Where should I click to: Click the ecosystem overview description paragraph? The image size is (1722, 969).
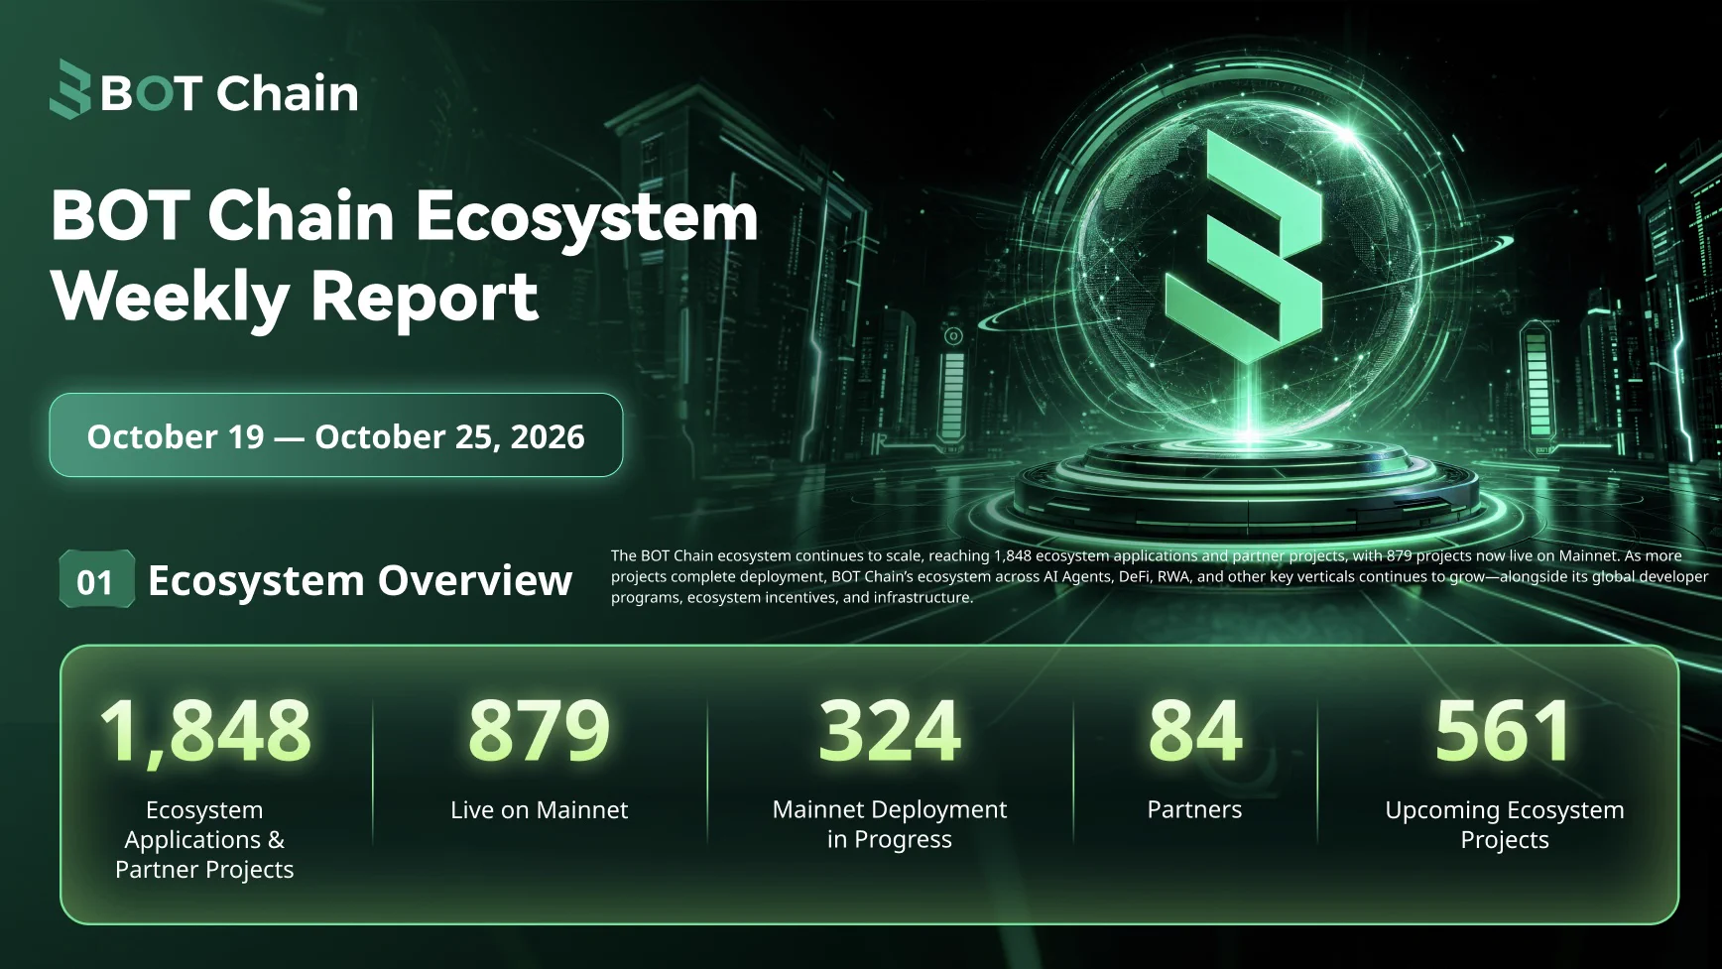click(x=1160, y=576)
